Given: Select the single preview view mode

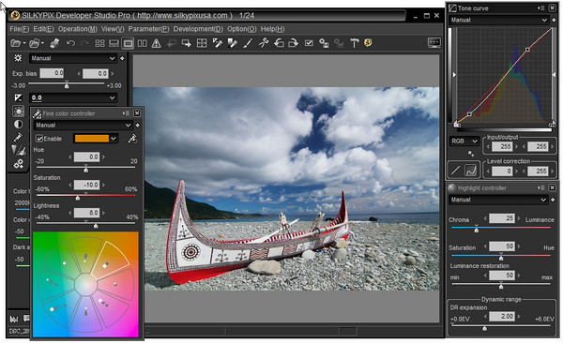Looking at the screenshot, I should tap(128, 43).
